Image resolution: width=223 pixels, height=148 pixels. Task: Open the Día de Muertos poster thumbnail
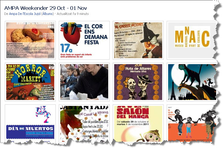30,124
